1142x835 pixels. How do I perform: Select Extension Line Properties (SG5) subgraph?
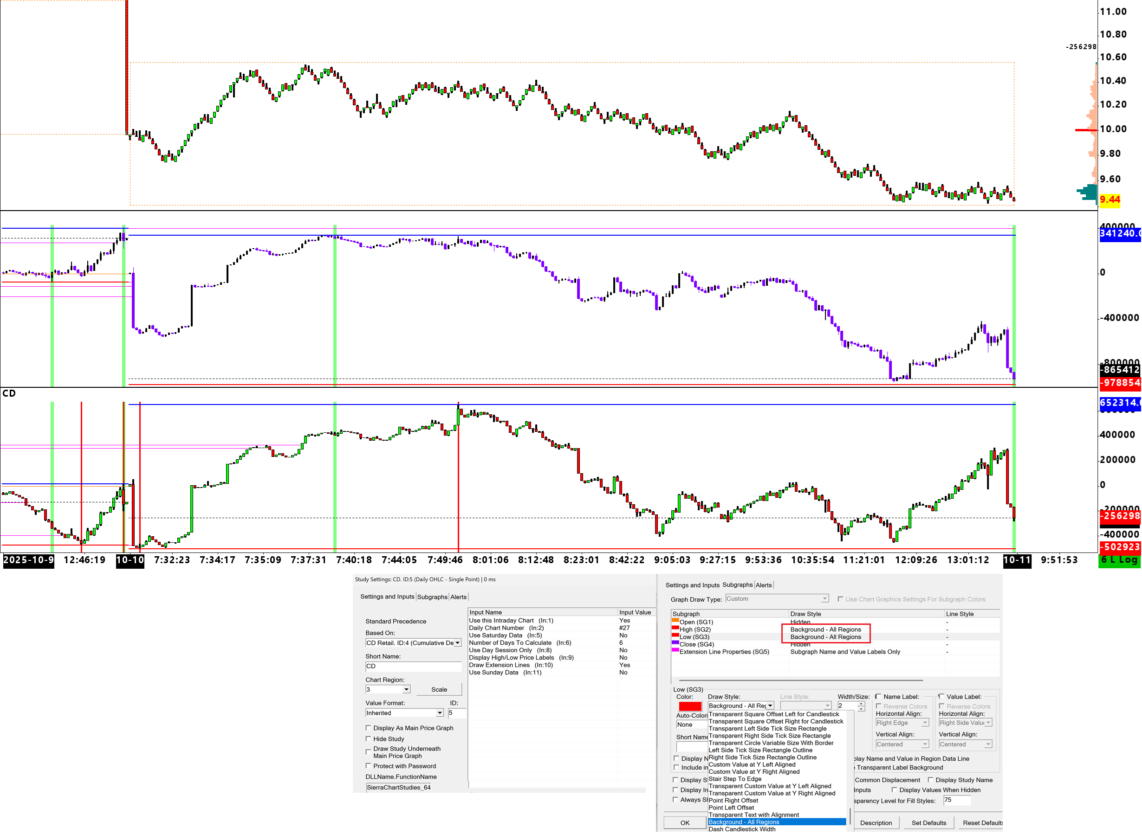724,652
